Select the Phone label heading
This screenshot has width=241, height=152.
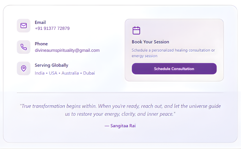(41, 44)
